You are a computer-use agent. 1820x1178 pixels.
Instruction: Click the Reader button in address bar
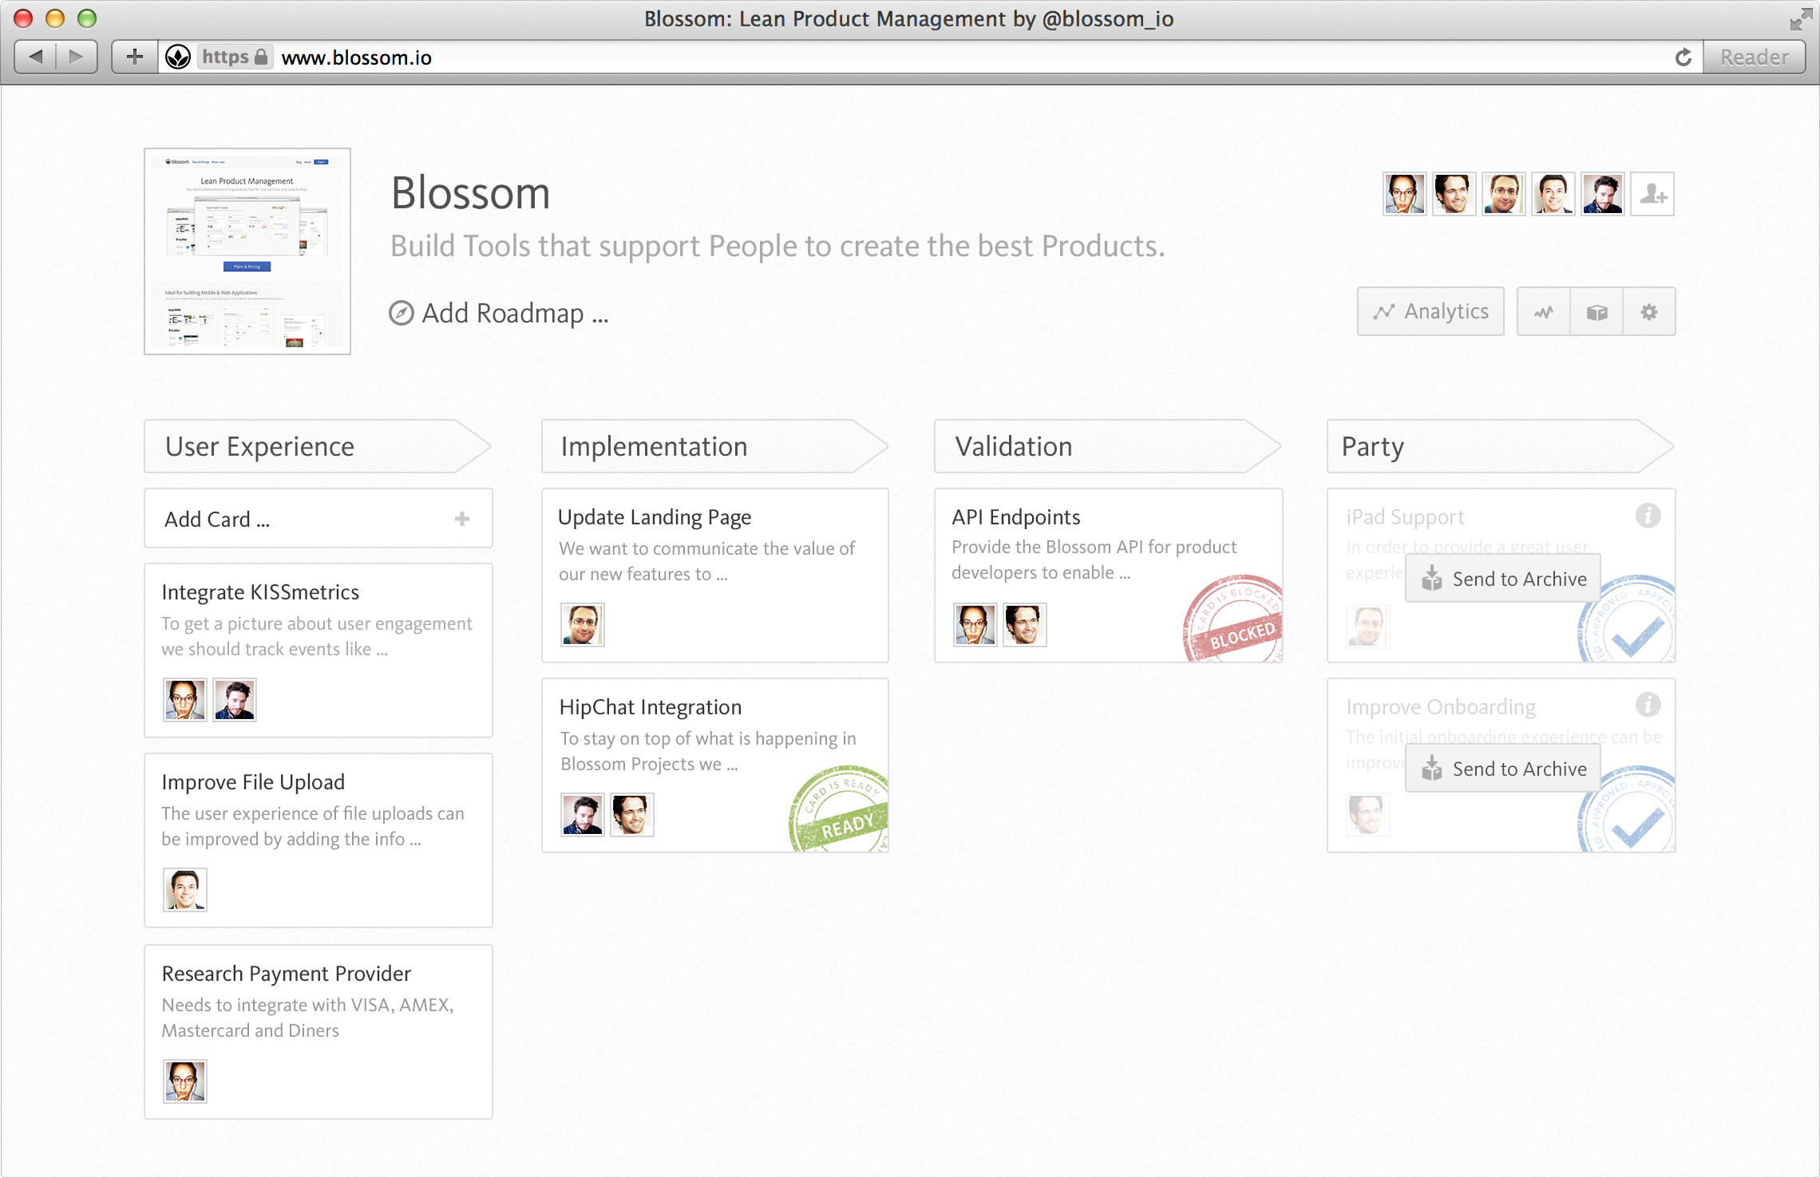pos(1754,57)
